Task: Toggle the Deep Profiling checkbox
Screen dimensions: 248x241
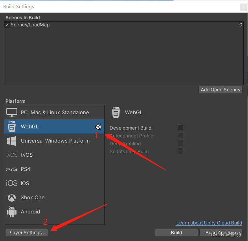Action: pyautogui.click(x=180, y=143)
